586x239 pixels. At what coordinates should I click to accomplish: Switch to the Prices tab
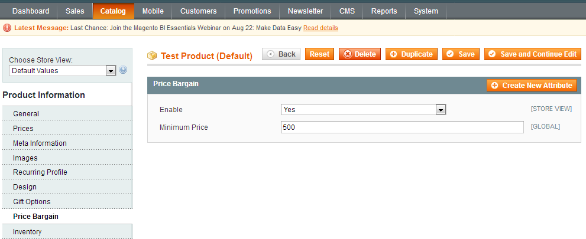23,129
